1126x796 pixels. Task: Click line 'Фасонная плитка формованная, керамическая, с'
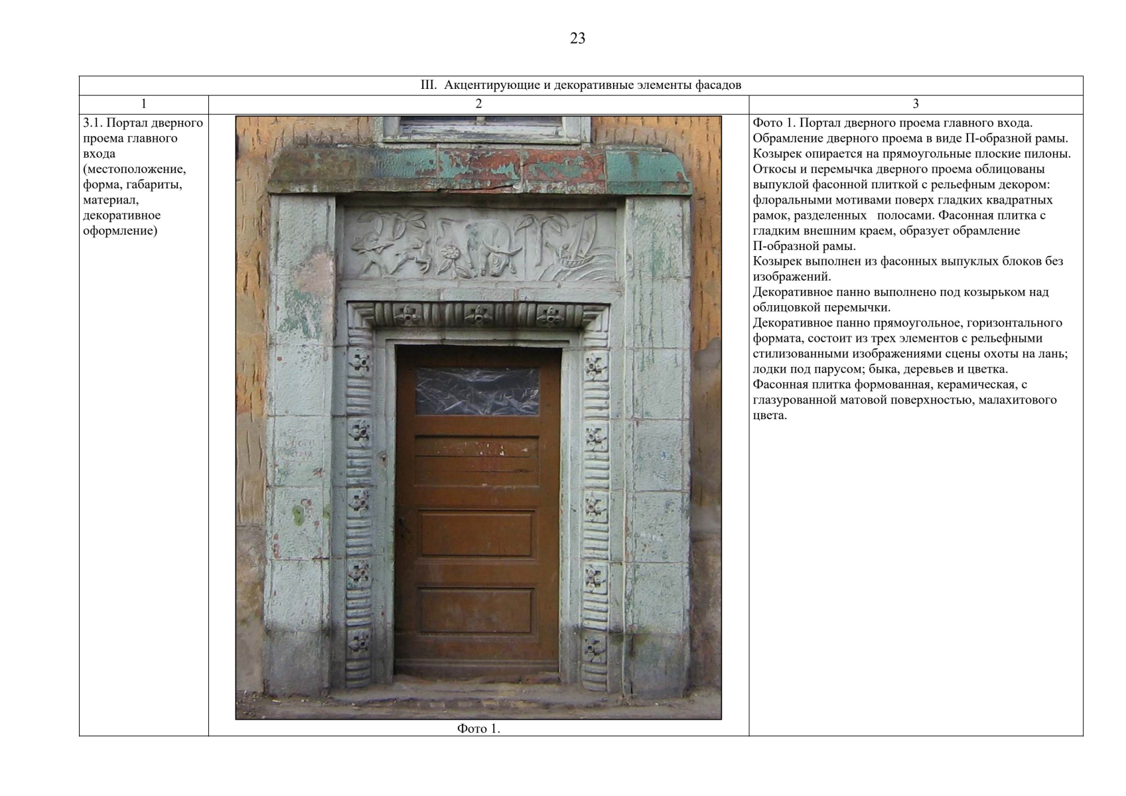pyautogui.click(x=890, y=384)
